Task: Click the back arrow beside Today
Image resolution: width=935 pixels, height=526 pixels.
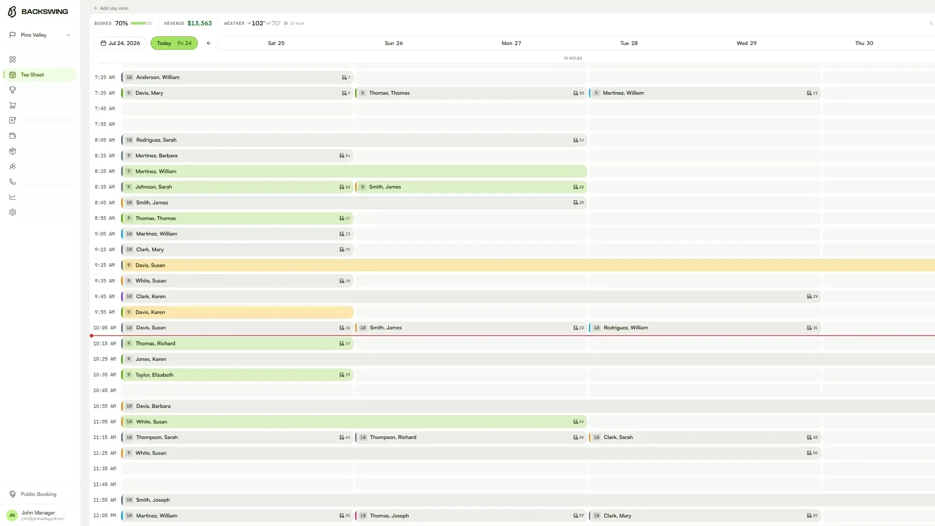Action: point(209,43)
